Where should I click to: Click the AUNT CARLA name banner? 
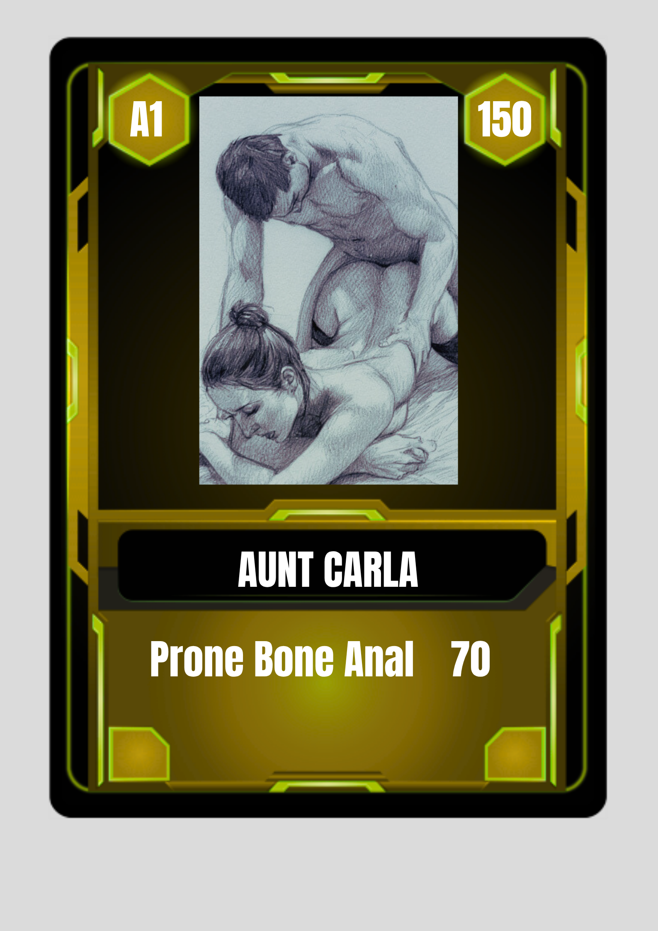(x=332, y=565)
